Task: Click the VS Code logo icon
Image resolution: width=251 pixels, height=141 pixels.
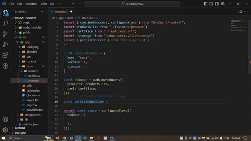Action: pos(4,4)
